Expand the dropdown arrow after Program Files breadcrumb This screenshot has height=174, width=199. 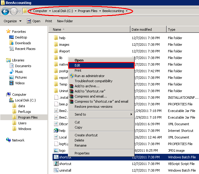[x=100, y=11]
